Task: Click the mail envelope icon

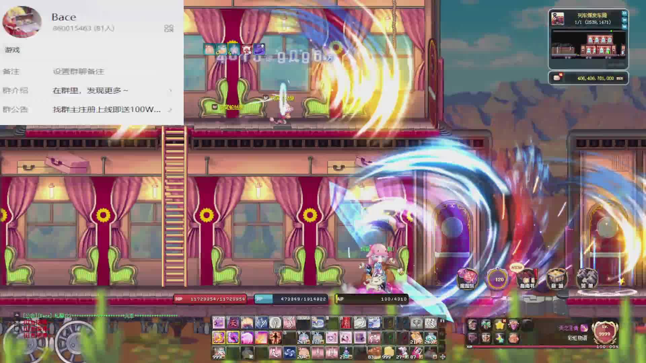Action: 557,78
